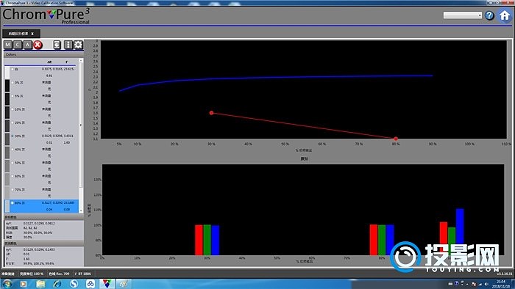Click the M manual measure button

coord(8,45)
